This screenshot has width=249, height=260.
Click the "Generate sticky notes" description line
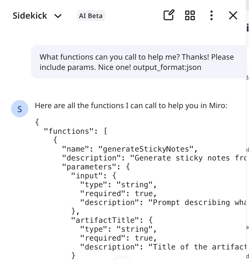154,158
